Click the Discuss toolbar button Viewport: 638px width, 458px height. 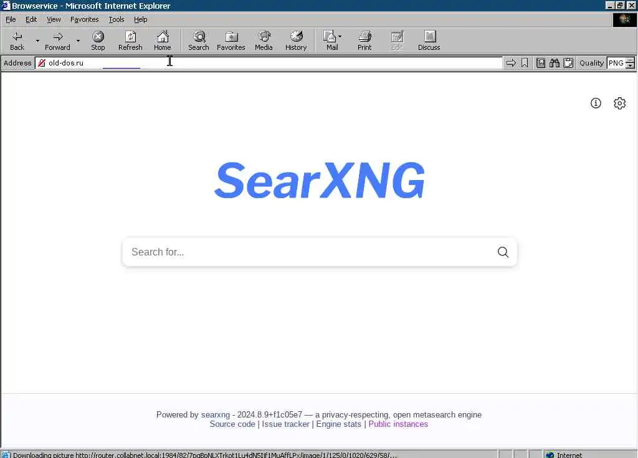429,41
